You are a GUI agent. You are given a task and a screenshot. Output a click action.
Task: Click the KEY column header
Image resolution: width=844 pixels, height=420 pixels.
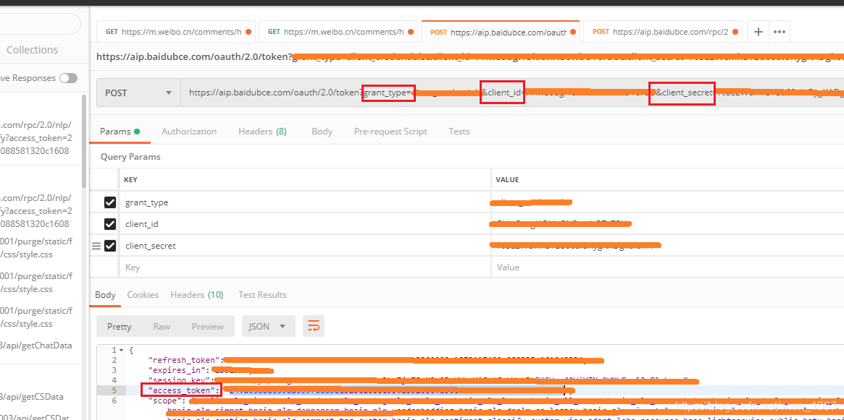pos(305,179)
